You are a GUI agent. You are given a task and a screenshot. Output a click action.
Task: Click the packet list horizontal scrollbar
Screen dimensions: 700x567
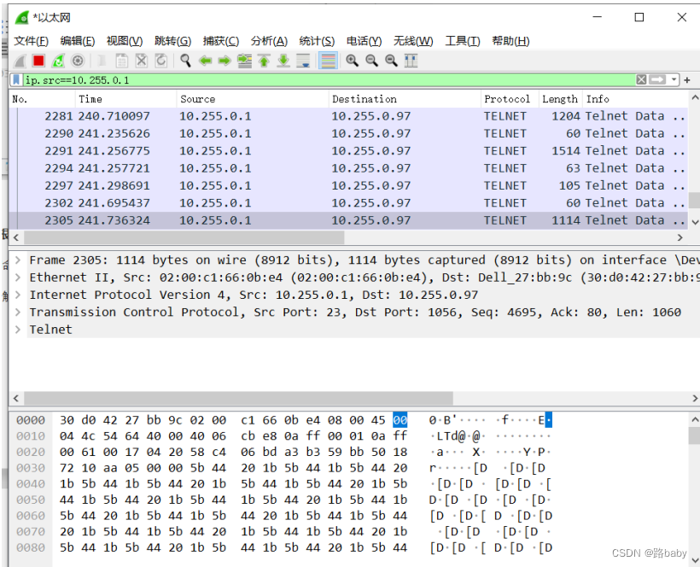[x=184, y=237]
